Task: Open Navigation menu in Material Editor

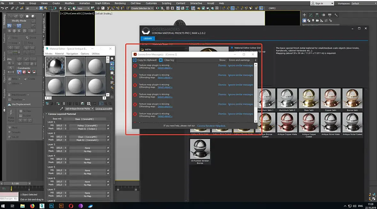Action: pyautogui.click(x=72, y=54)
